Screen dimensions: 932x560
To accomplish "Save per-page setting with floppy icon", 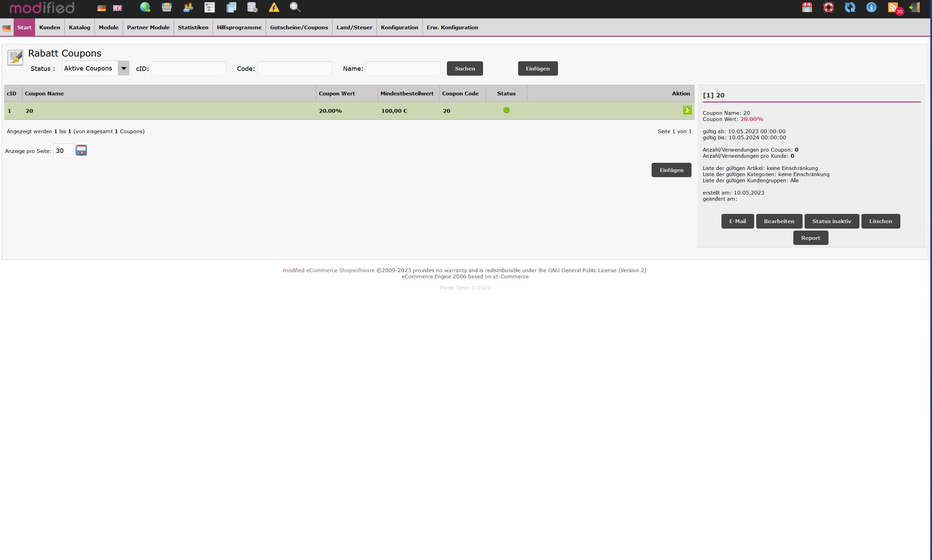I will point(81,150).
